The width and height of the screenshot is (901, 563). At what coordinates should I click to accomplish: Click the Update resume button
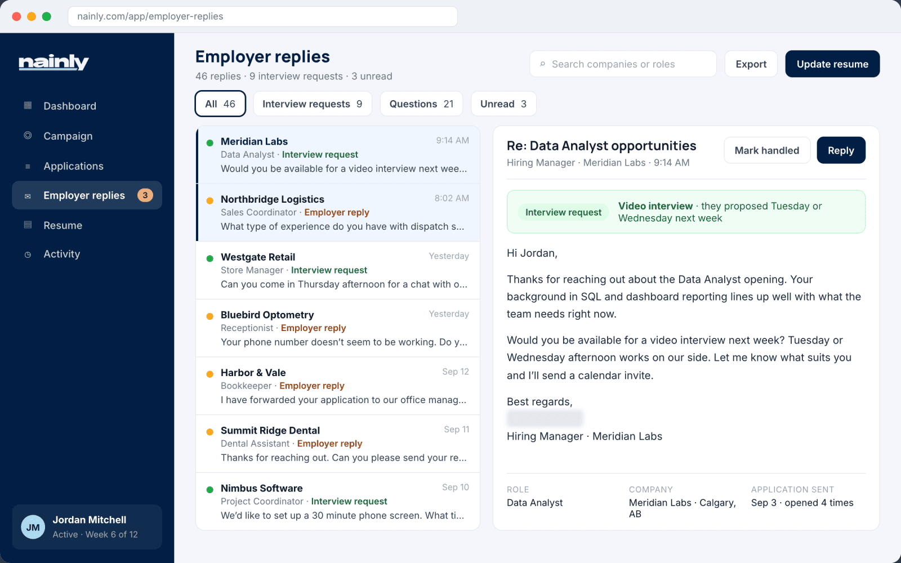(832, 64)
